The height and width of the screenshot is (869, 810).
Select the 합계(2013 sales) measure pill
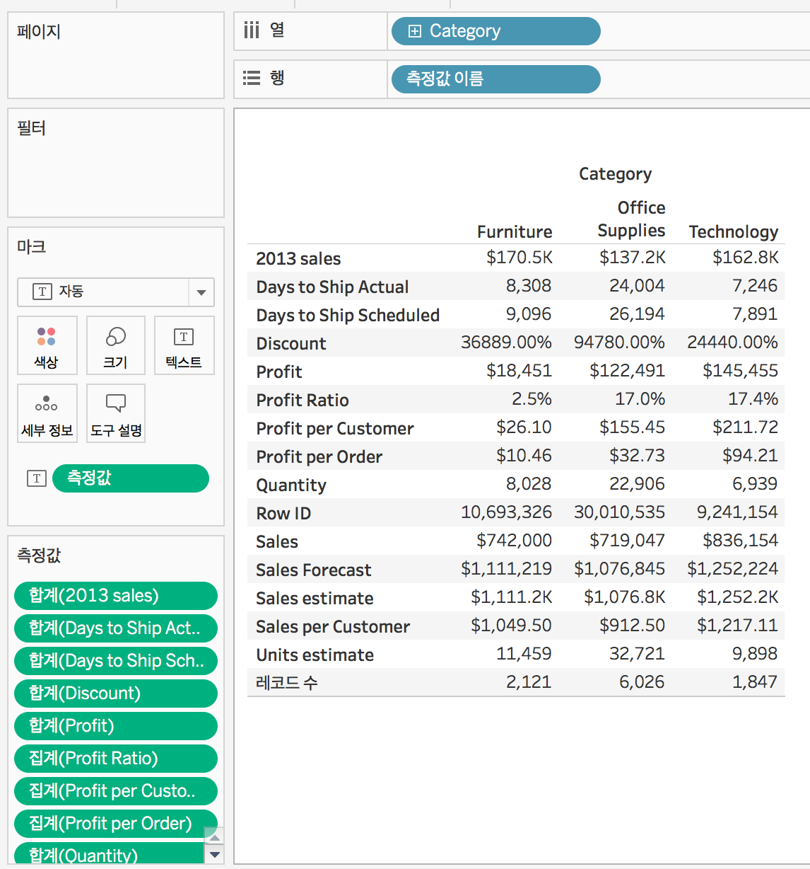pyautogui.click(x=116, y=596)
